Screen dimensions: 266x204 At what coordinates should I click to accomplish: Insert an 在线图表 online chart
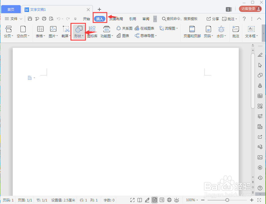coord(144,28)
